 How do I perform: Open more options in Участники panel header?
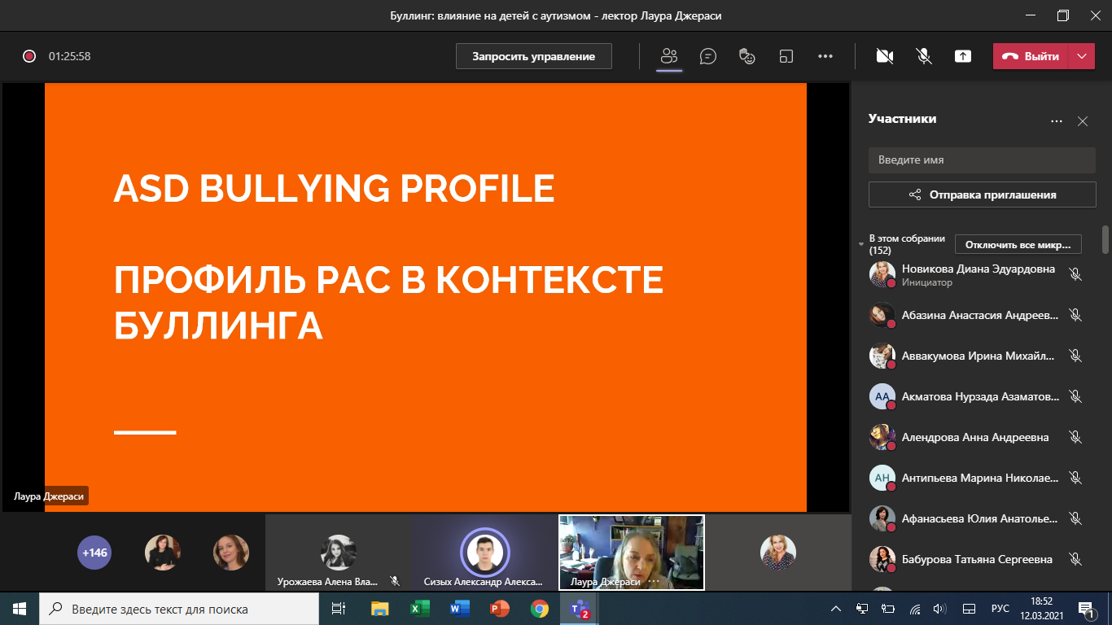click(1057, 121)
